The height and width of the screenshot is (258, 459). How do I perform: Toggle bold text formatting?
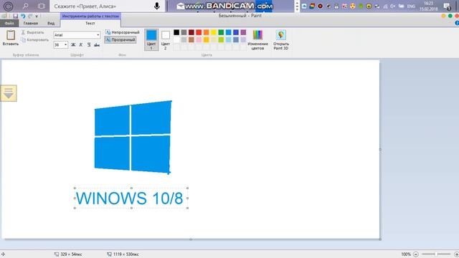(x=73, y=44)
